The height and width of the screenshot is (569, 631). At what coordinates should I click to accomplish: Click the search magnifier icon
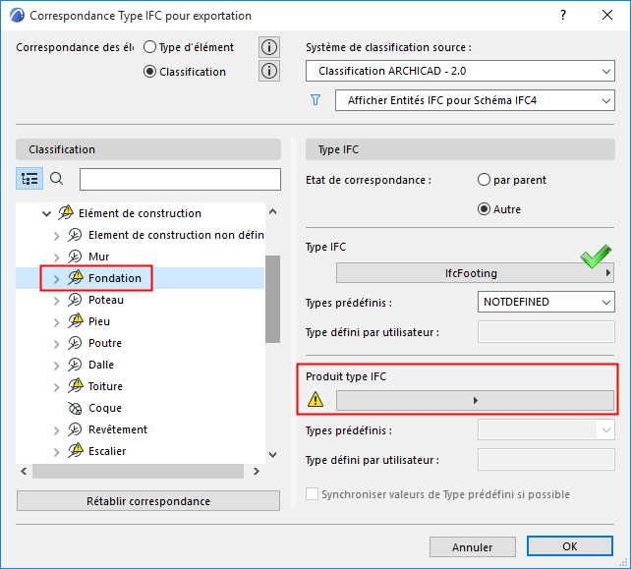click(57, 179)
